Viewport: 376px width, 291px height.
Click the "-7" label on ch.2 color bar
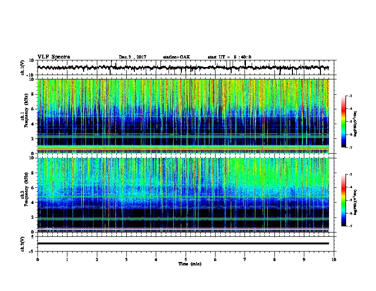click(x=350, y=226)
